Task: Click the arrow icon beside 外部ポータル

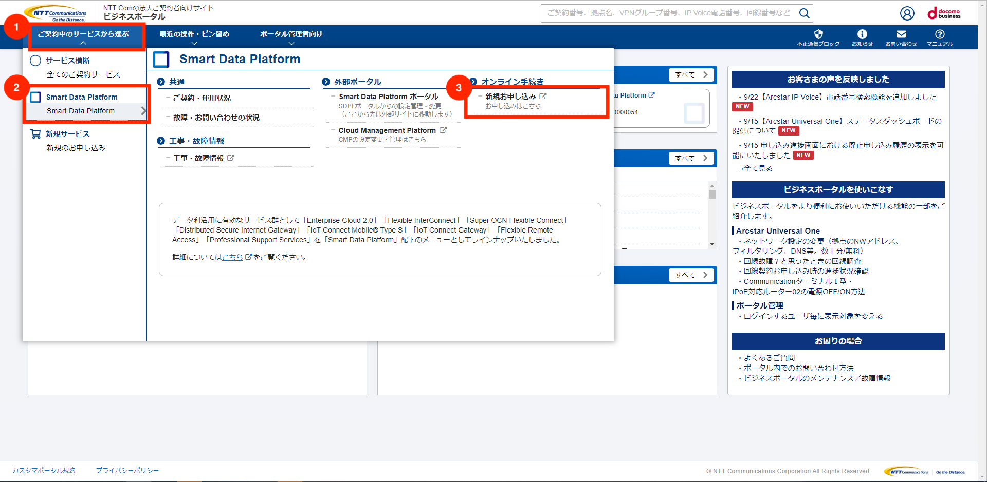Action: [326, 82]
